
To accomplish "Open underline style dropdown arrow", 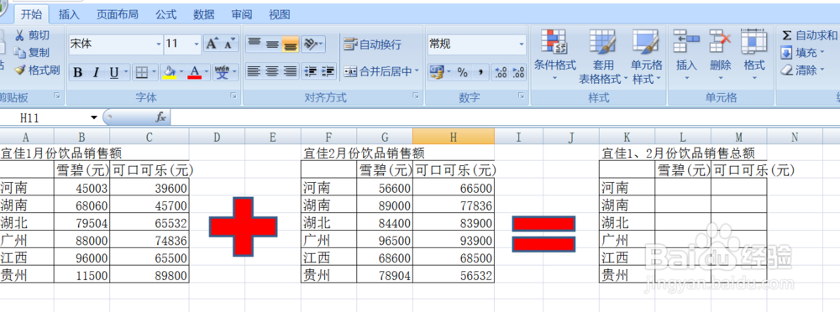I will click(127, 72).
